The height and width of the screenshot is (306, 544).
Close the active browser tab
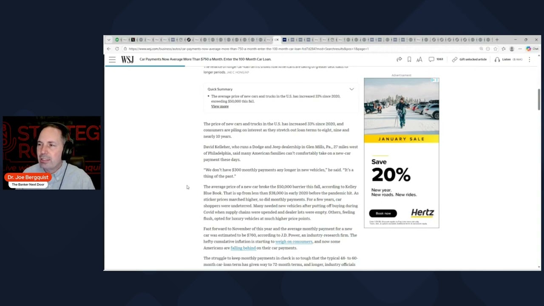click(x=277, y=40)
